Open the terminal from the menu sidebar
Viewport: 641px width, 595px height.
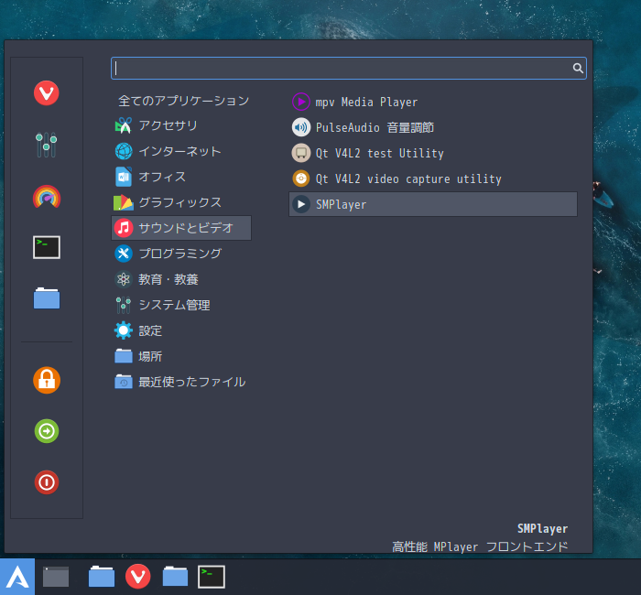click(47, 247)
